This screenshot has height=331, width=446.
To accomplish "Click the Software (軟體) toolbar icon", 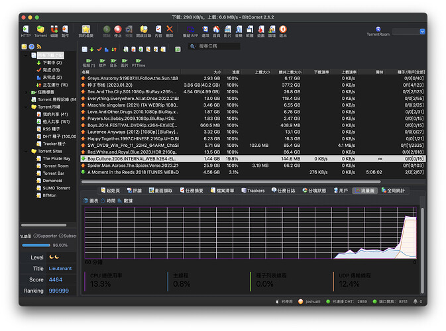I will [x=250, y=31].
